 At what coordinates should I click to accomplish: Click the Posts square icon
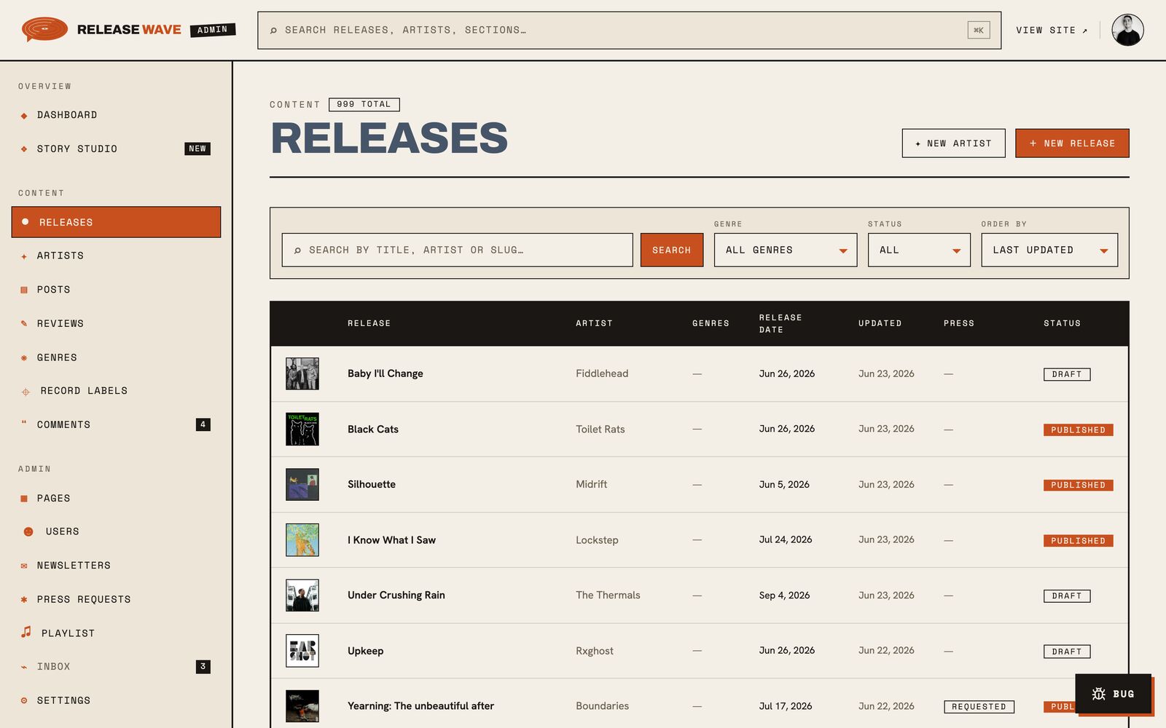click(x=24, y=290)
